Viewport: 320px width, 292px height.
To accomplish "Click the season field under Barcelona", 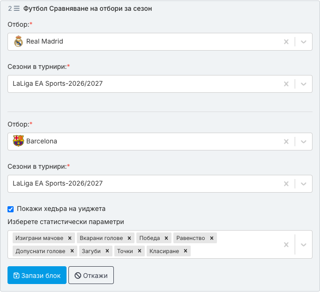I will (x=160, y=184).
